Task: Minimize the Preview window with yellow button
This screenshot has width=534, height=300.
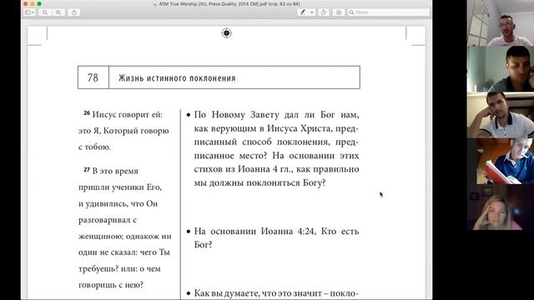Action: coord(33,4)
